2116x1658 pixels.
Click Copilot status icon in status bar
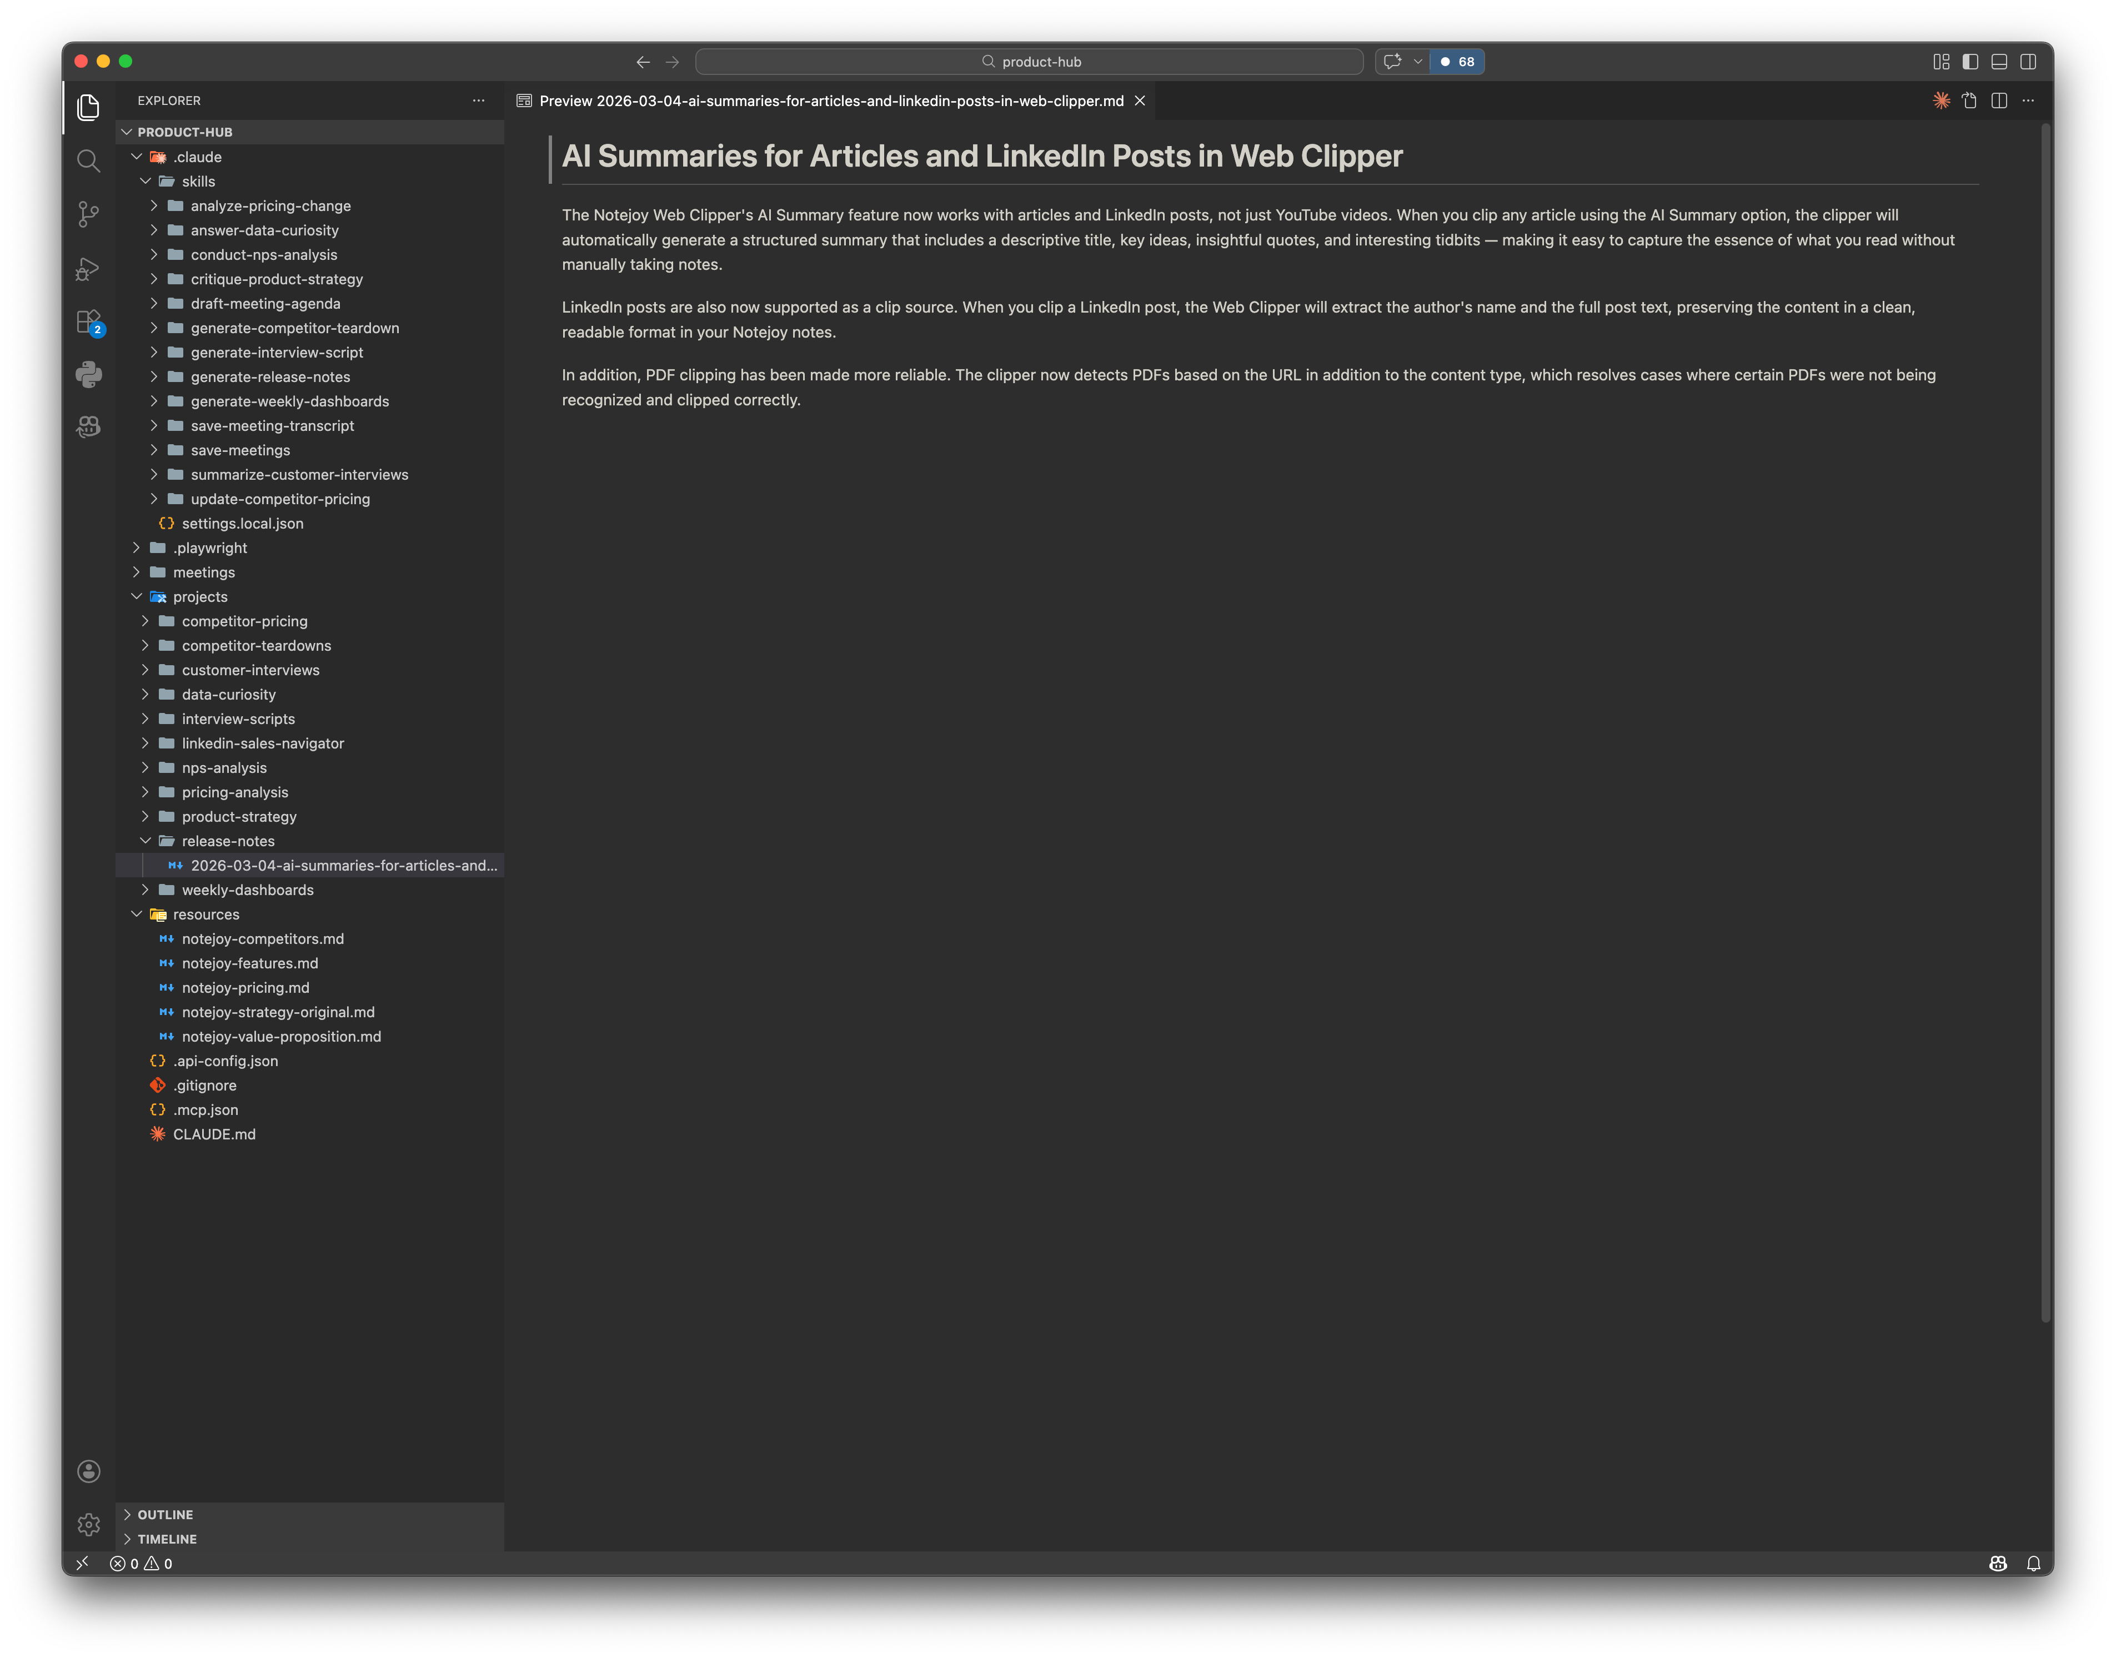click(1998, 1564)
